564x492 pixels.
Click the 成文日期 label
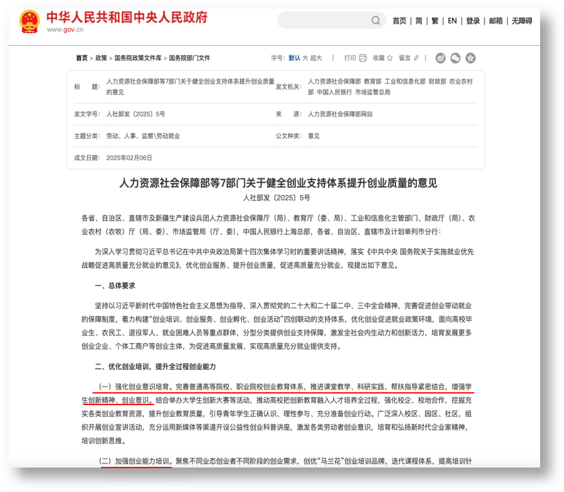[x=87, y=158]
